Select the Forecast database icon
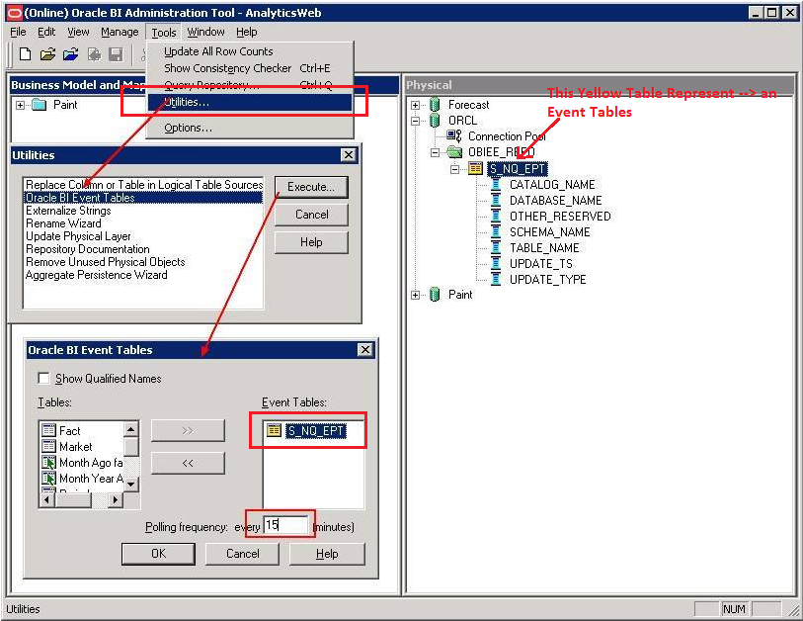The image size is (803, 621). click(x=435, y=105)
